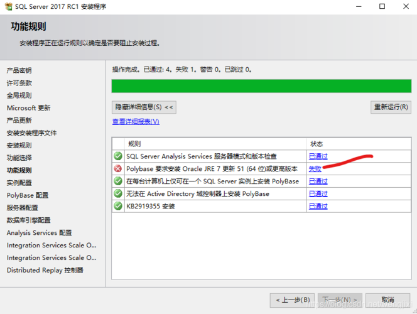This screenshot has height=314, width=417.
Task: Select 功能选择 step in sidebar
Action: click(x=19, y=158)
